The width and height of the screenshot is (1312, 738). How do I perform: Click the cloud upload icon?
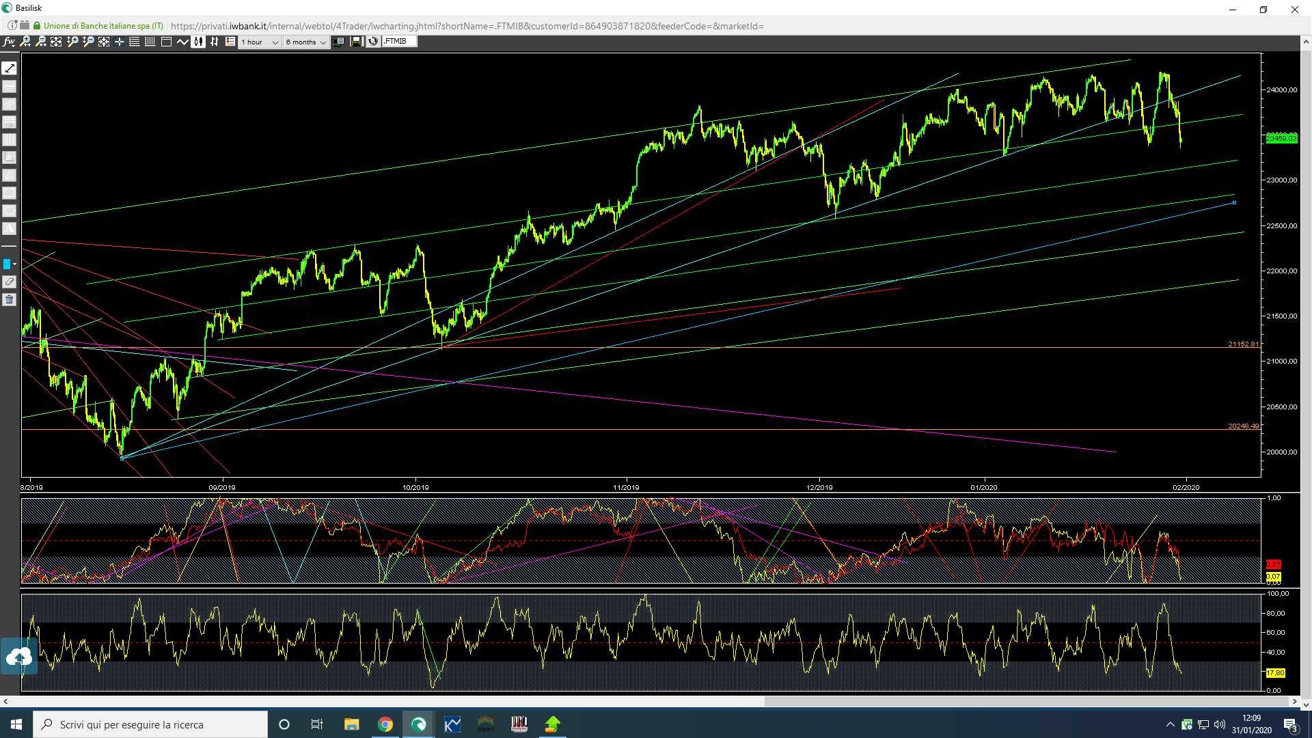point(18,657)
